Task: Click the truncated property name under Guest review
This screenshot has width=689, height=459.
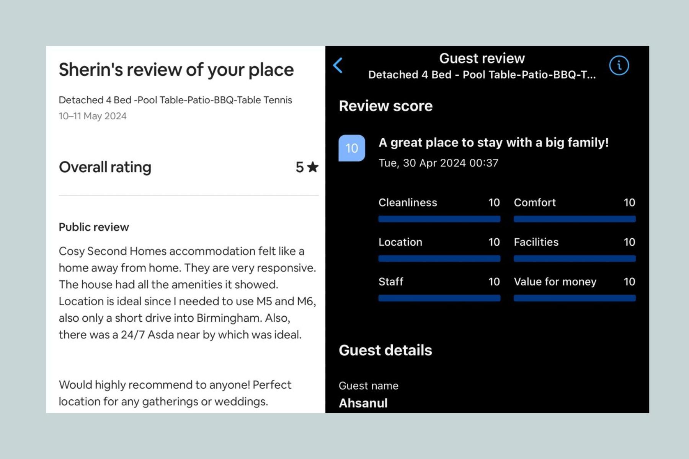Action: tap(482, 75)
